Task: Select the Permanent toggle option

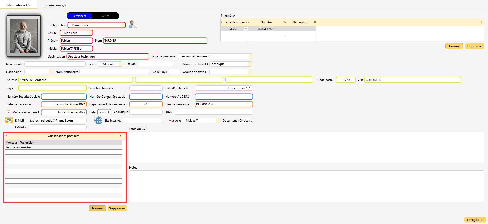Action: (79, 16)
